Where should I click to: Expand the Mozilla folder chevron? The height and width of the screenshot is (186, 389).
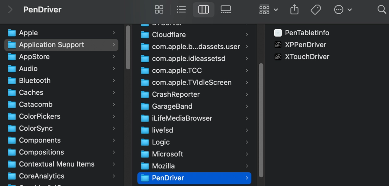coord(247,166)
